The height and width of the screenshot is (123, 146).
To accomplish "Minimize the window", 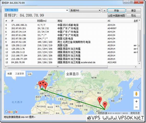I will (x=126, y=2).
